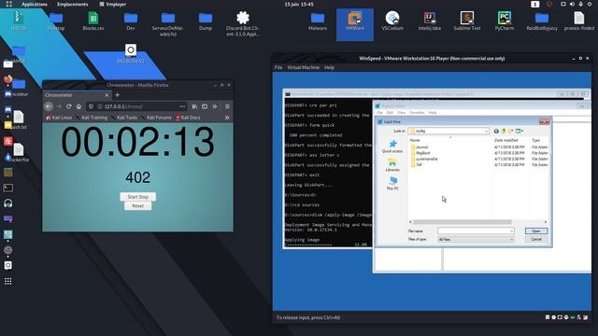
Task: Expand the Look in folder dropdown
Action: pyautogui.click(x=486, y=131)
